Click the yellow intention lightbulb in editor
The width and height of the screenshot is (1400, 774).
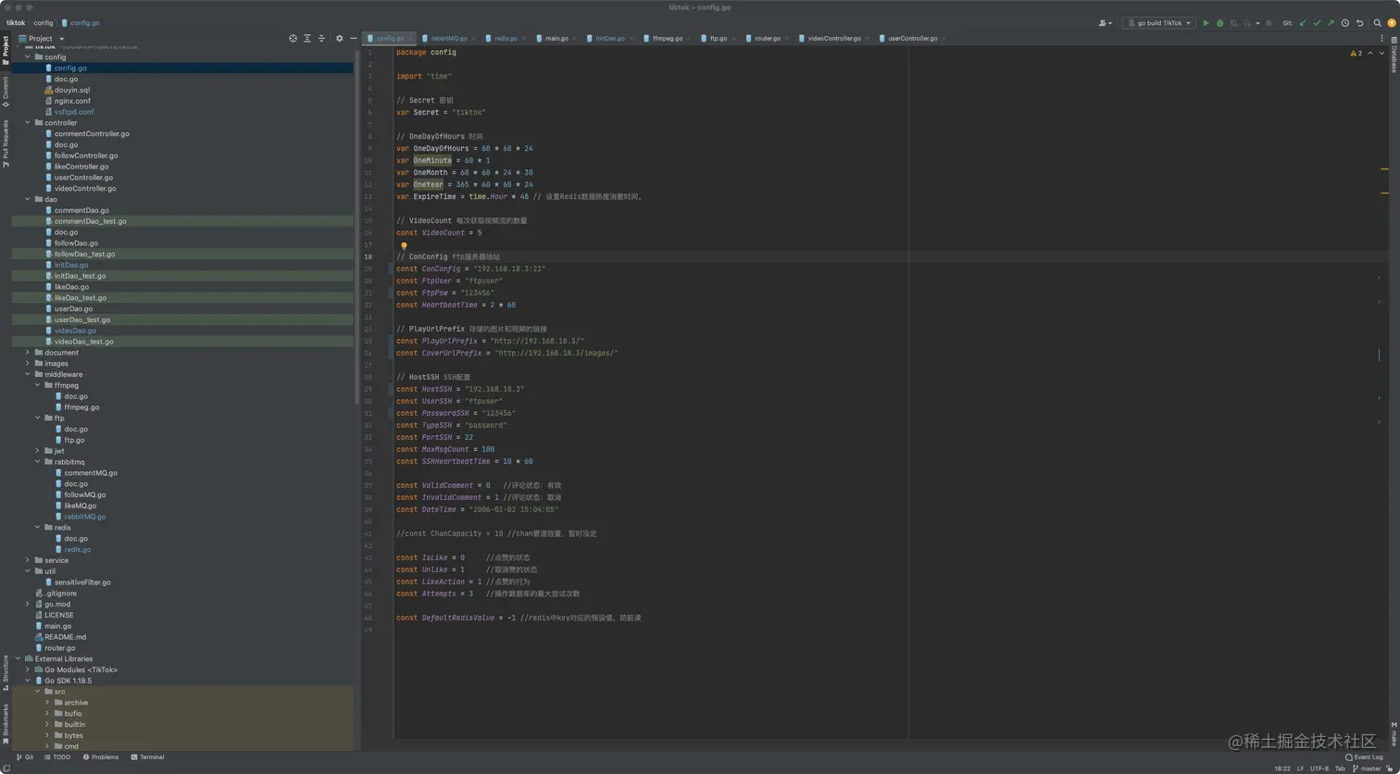404,245
